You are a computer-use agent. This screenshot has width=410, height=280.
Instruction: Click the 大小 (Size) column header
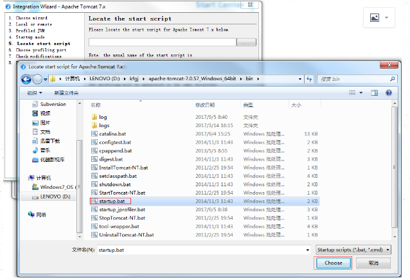click(296, 105)
